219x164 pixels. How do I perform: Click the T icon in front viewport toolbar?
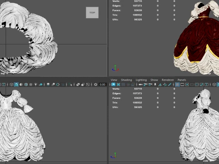click(4, 84)
